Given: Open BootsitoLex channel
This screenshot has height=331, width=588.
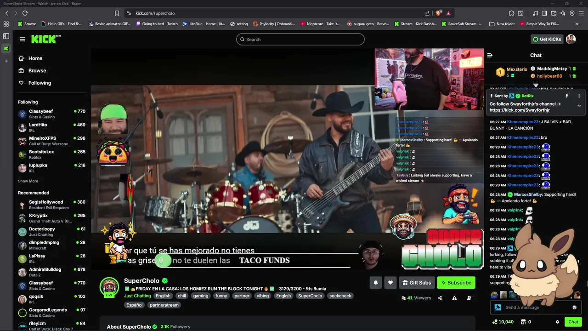Looking at the screenshot, I should [x=52, y=154].
